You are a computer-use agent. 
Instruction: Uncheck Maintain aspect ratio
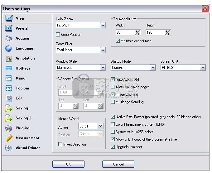pos(118,41)
